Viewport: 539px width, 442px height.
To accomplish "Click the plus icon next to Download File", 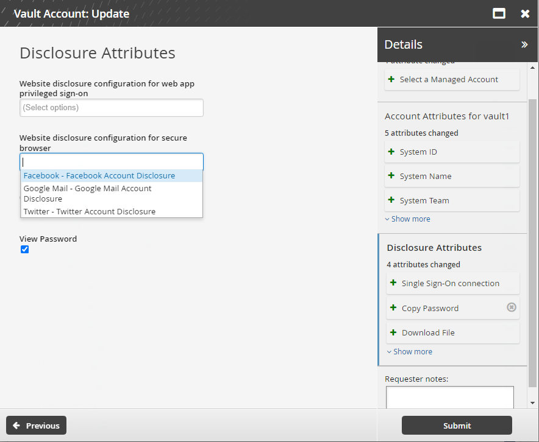I will pos(393,332).
